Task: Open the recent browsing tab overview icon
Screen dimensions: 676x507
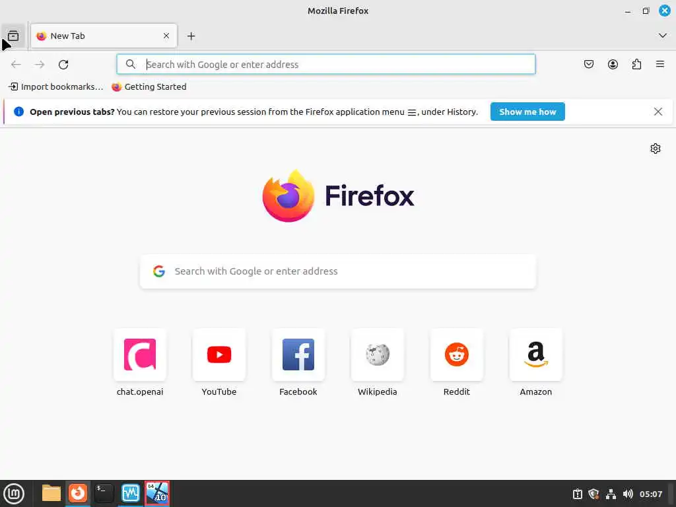Action: (13, 36)
